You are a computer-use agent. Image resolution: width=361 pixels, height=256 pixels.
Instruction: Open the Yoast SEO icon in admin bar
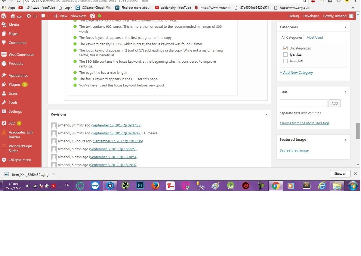coord(93,16)
